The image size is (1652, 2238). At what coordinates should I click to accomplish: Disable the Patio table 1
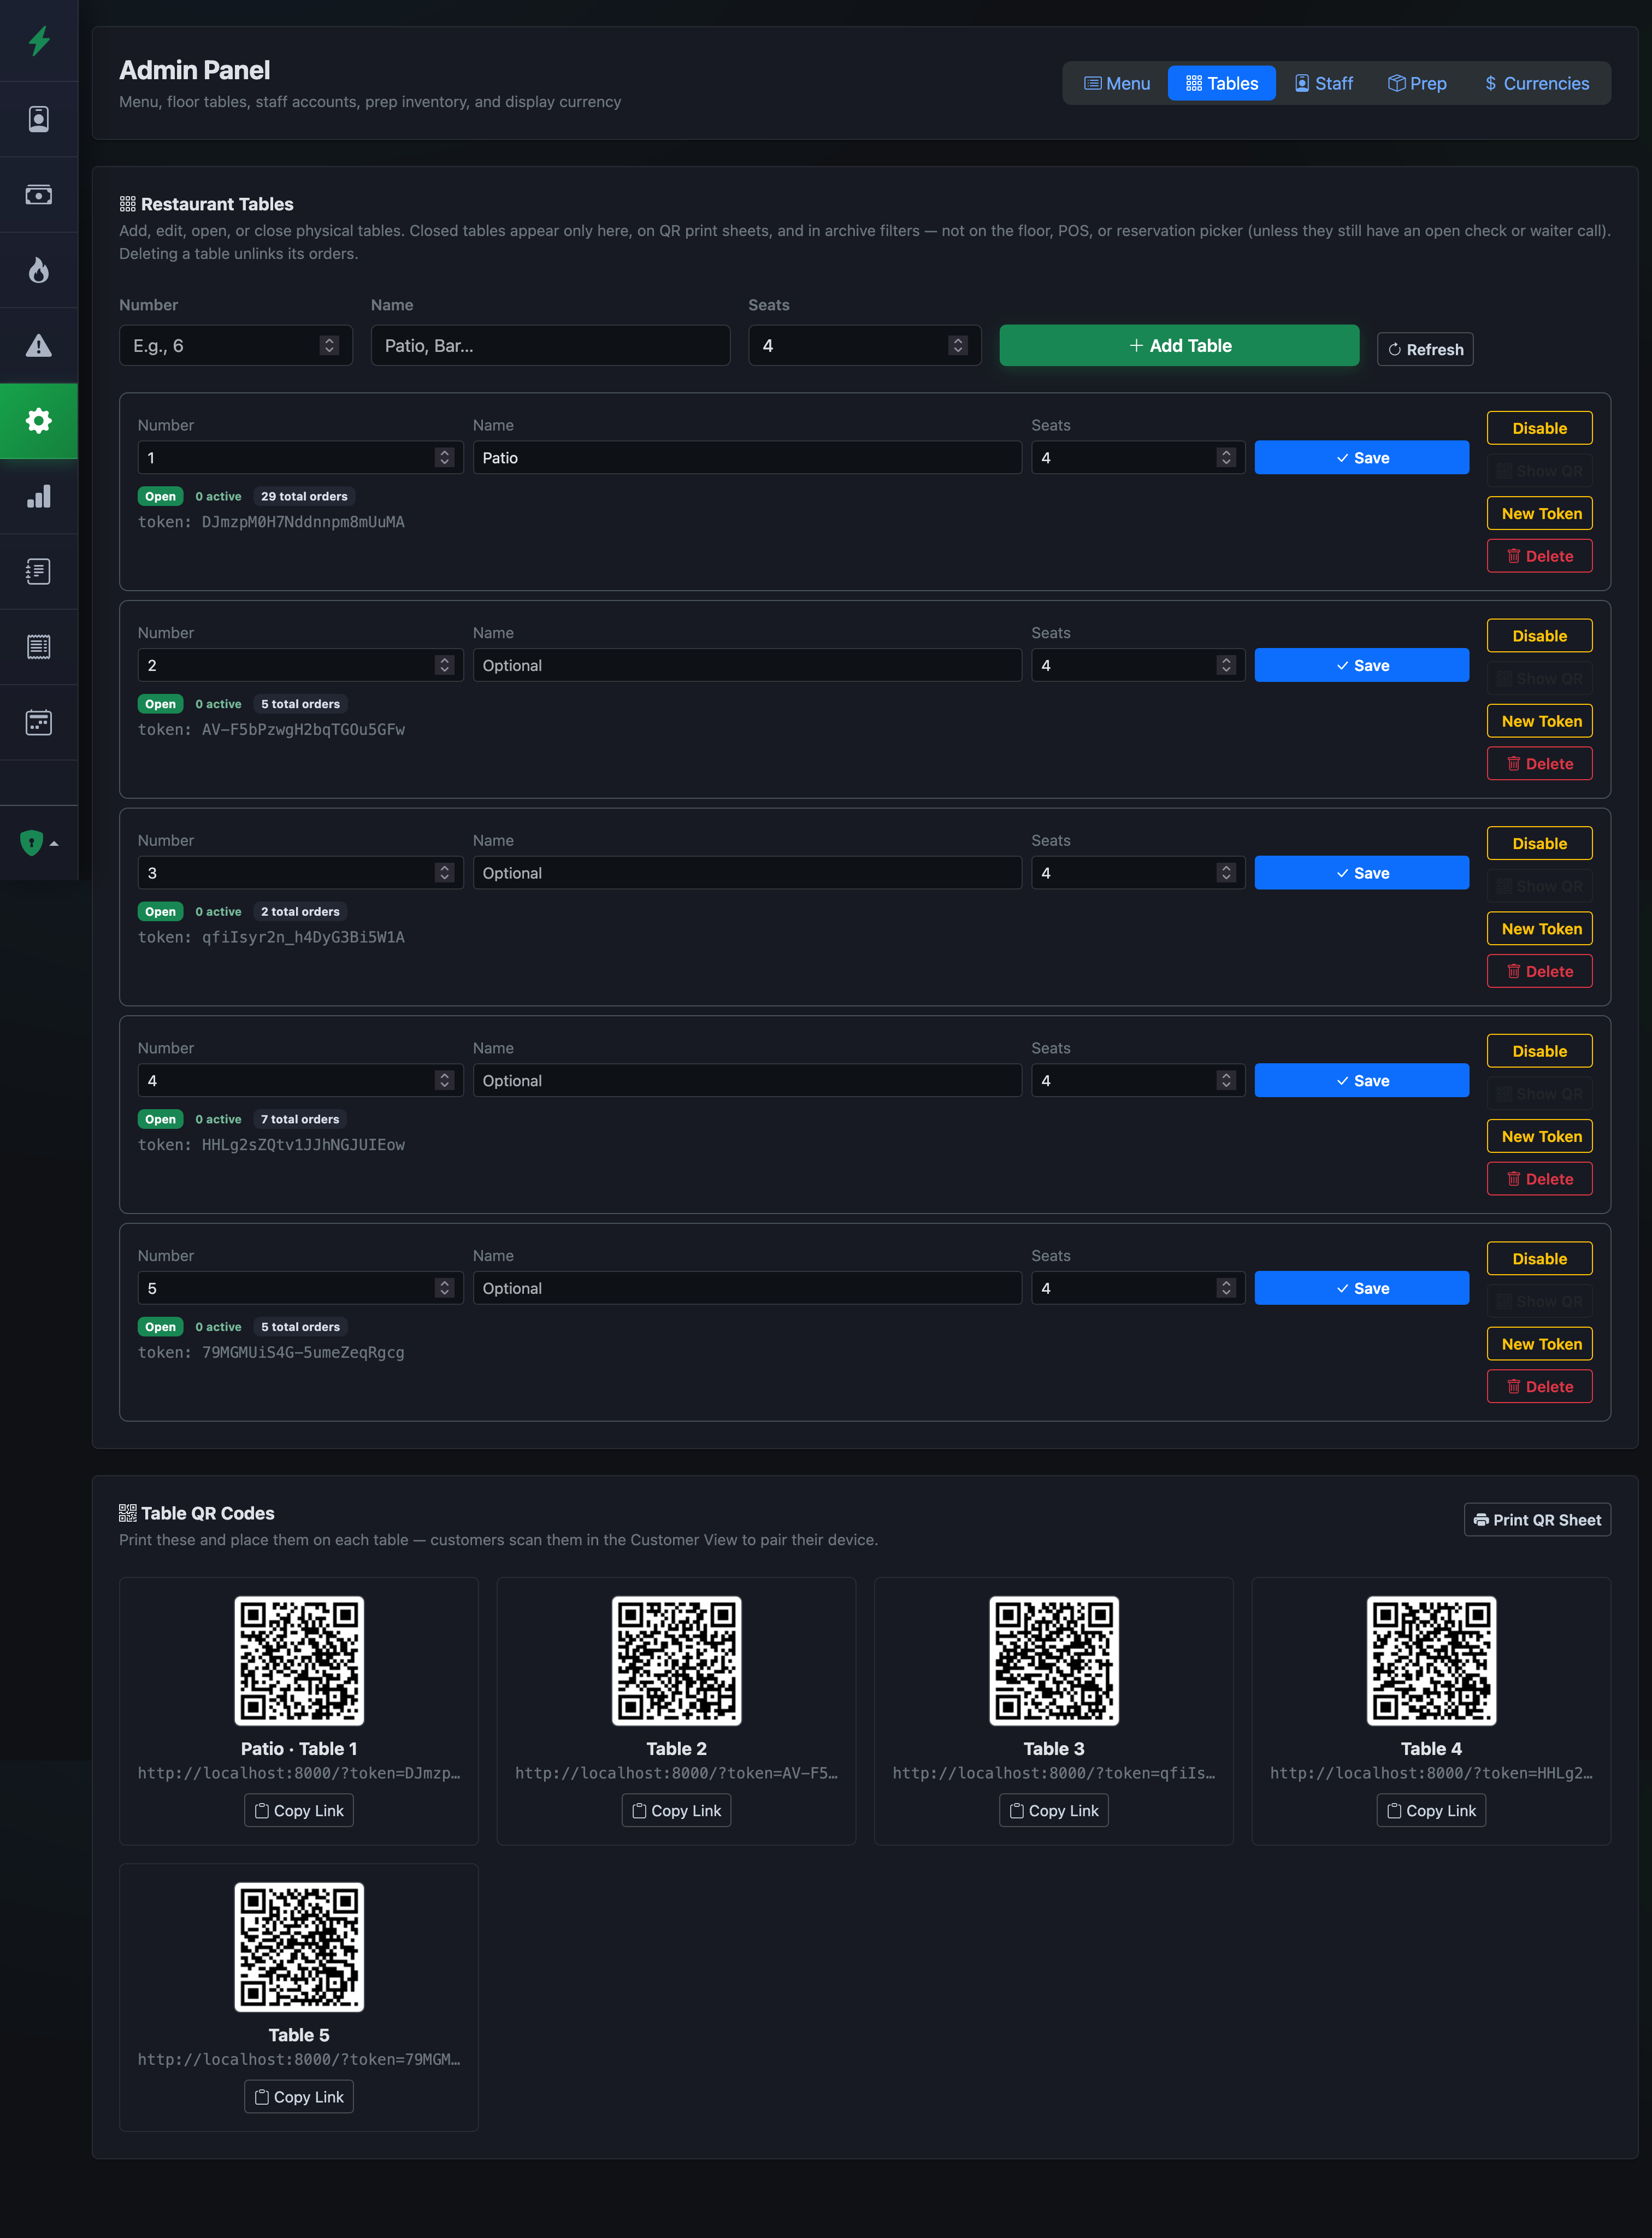coord(1539,428)
